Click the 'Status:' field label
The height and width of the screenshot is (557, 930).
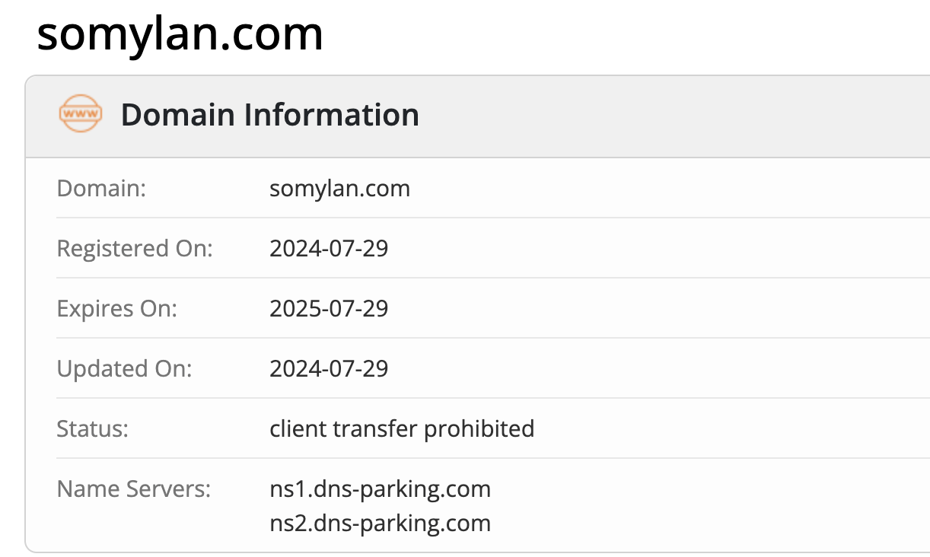click(x=93, y=428)
